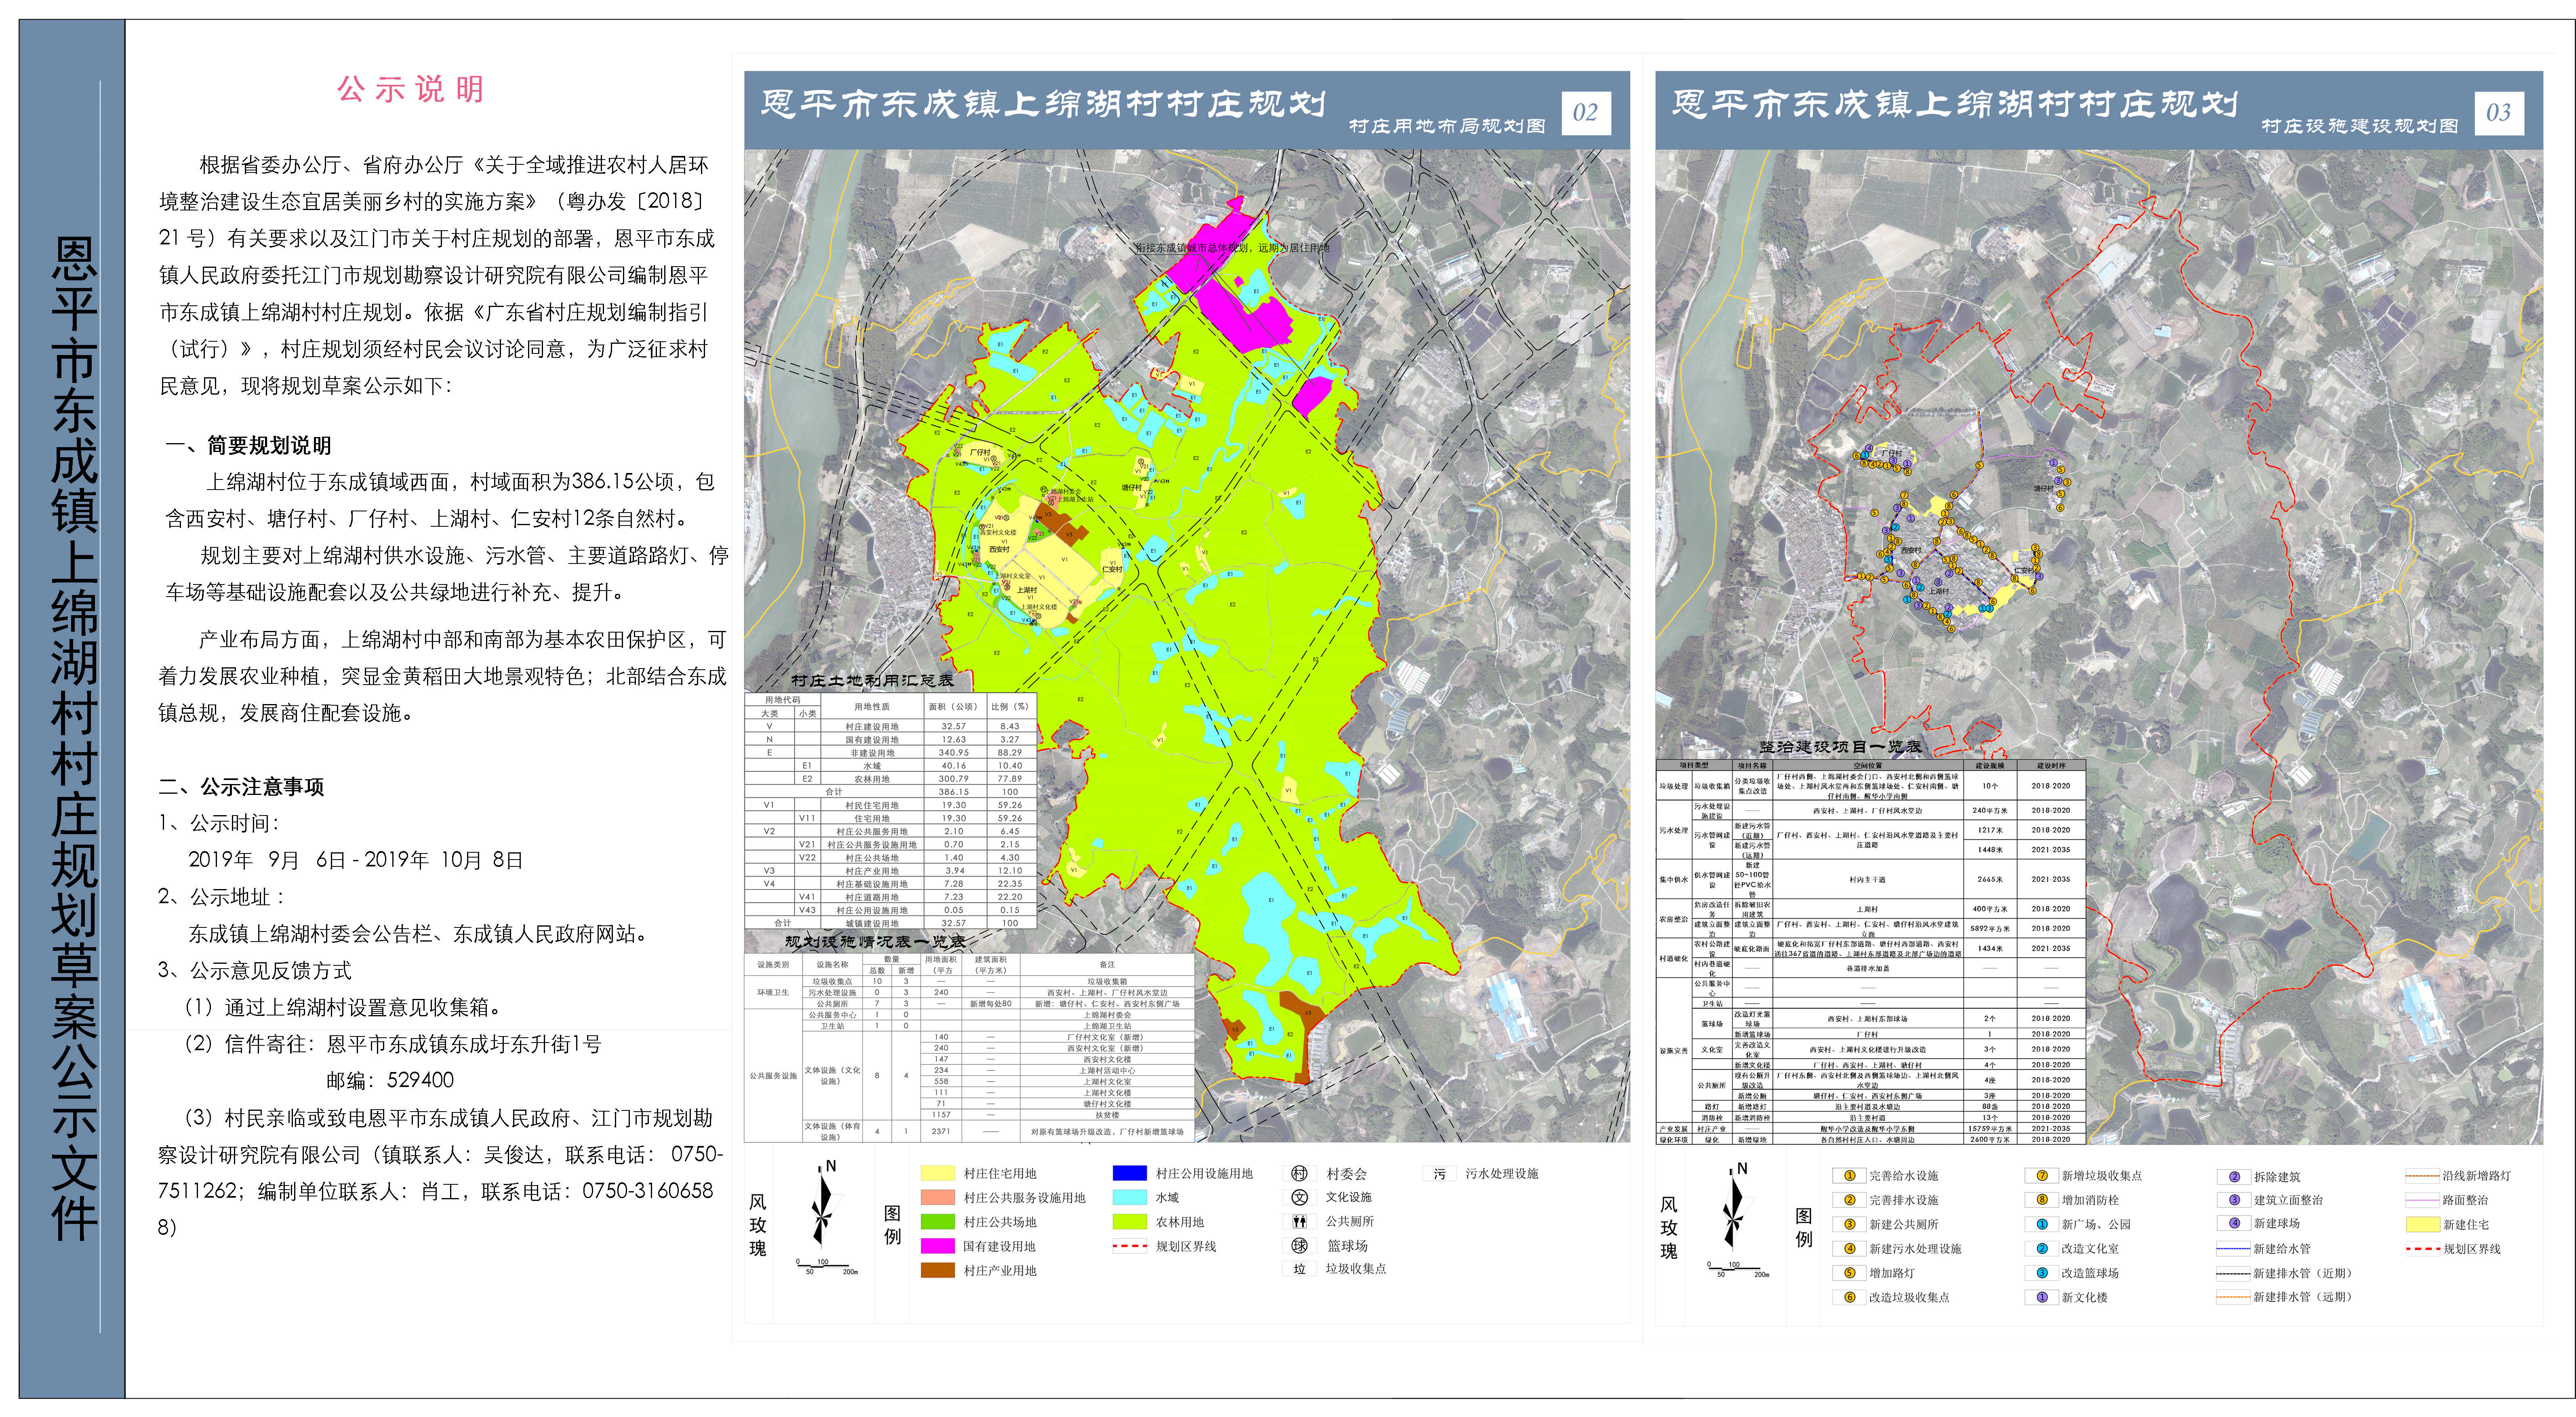The width and height of the screenshot is (2576, 1417).
Task: Click the green 村庄公共场地 swatch
Action: pos(938,1222)
